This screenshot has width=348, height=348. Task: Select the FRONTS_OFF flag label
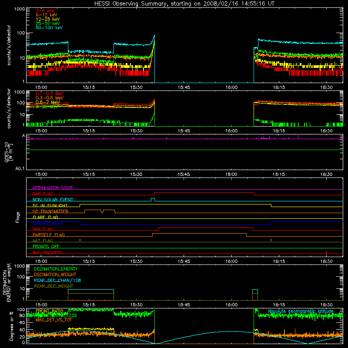pos(46,247)
